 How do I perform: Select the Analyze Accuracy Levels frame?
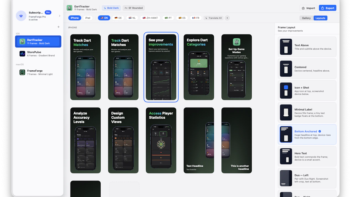tap(85, 140)
